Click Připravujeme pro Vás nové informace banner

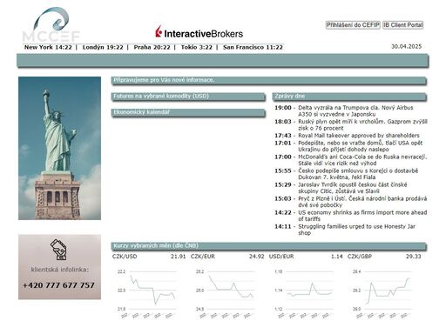pyautogui.click(x=269, y=80)
